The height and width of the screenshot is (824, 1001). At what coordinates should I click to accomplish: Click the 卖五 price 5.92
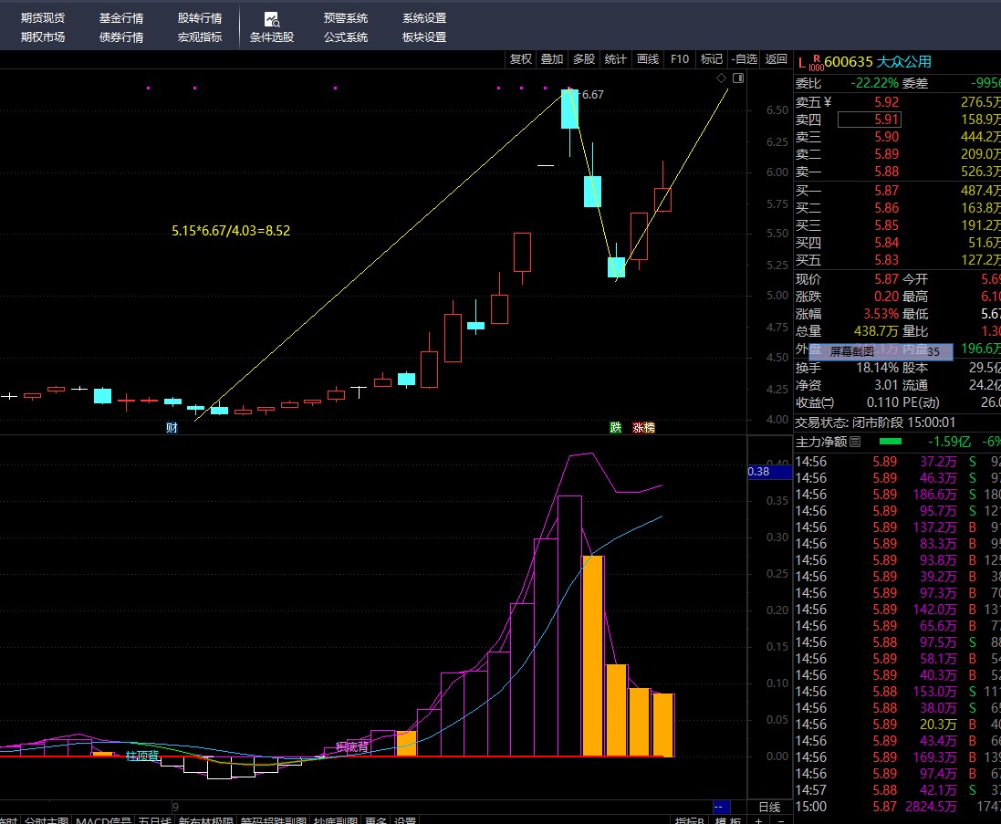point(887,102)
